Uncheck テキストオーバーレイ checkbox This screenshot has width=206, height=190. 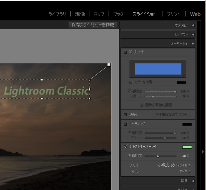pyautogui.click(x=125, y=147)
